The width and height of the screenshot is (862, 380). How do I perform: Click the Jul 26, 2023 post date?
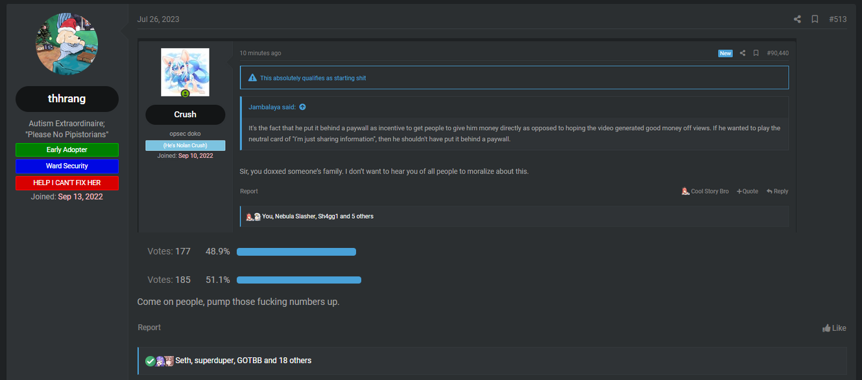click(158, 19)
